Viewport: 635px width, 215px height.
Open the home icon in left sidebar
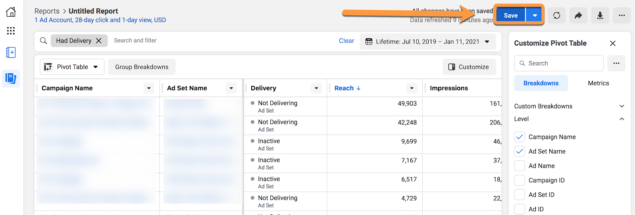[x=11, y=12]
